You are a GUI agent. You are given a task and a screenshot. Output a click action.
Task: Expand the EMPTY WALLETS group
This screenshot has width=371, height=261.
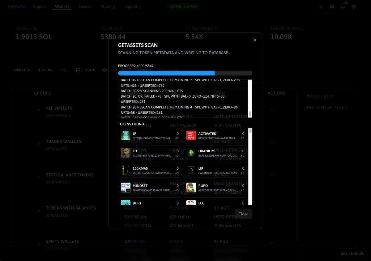[39, 244]
